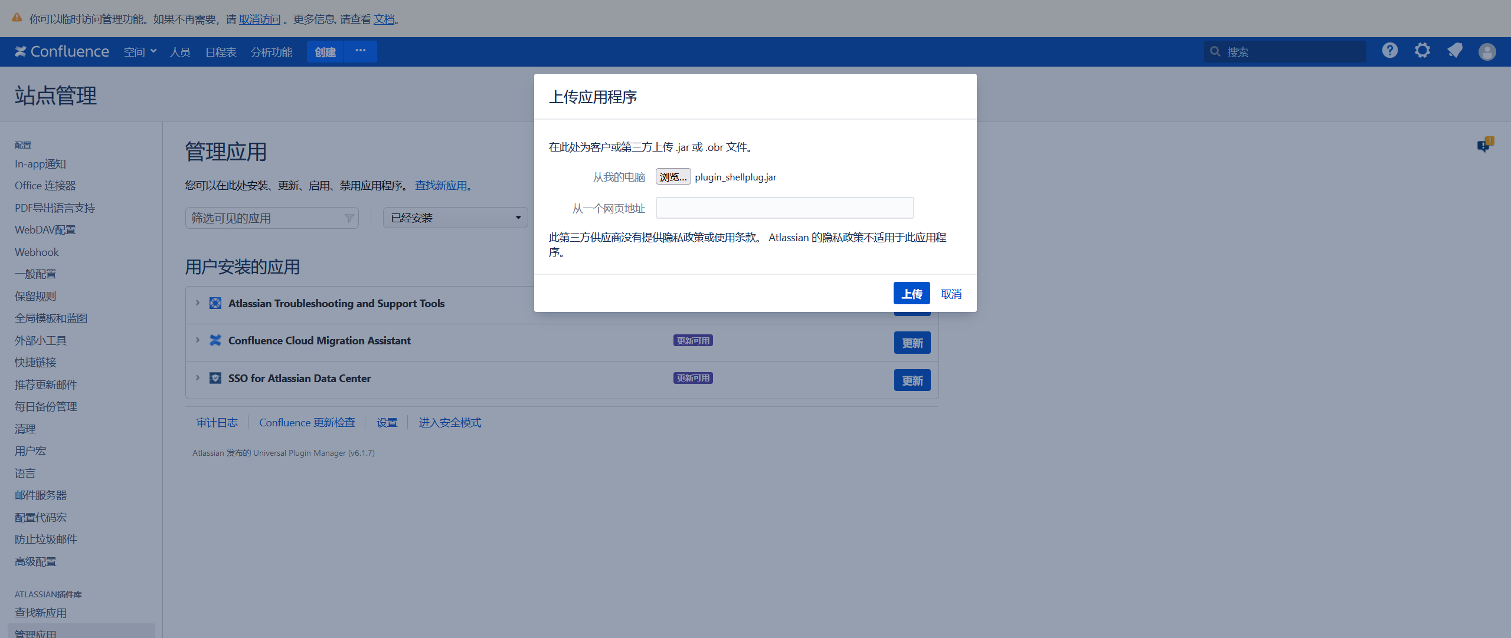The image size is (1511, 638).
Task: Open the 分析功能 menu item
Action: (x=272, y=52)
